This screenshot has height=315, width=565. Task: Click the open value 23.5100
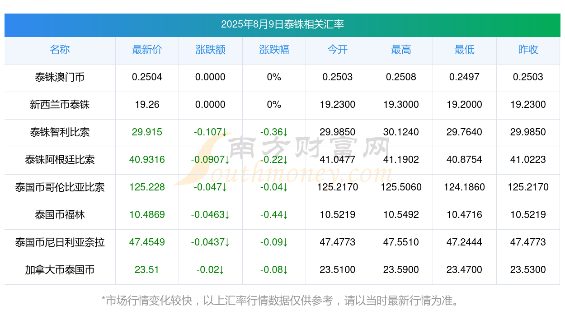click(338, 270)
